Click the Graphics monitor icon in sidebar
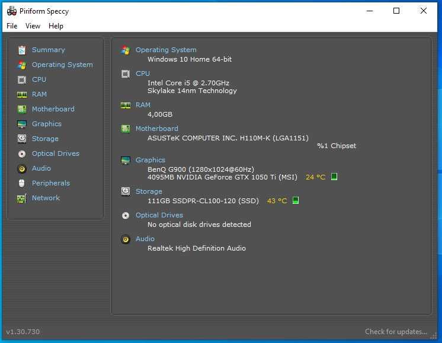The width and height of the screenshot is (442, 343). point(22,124)
